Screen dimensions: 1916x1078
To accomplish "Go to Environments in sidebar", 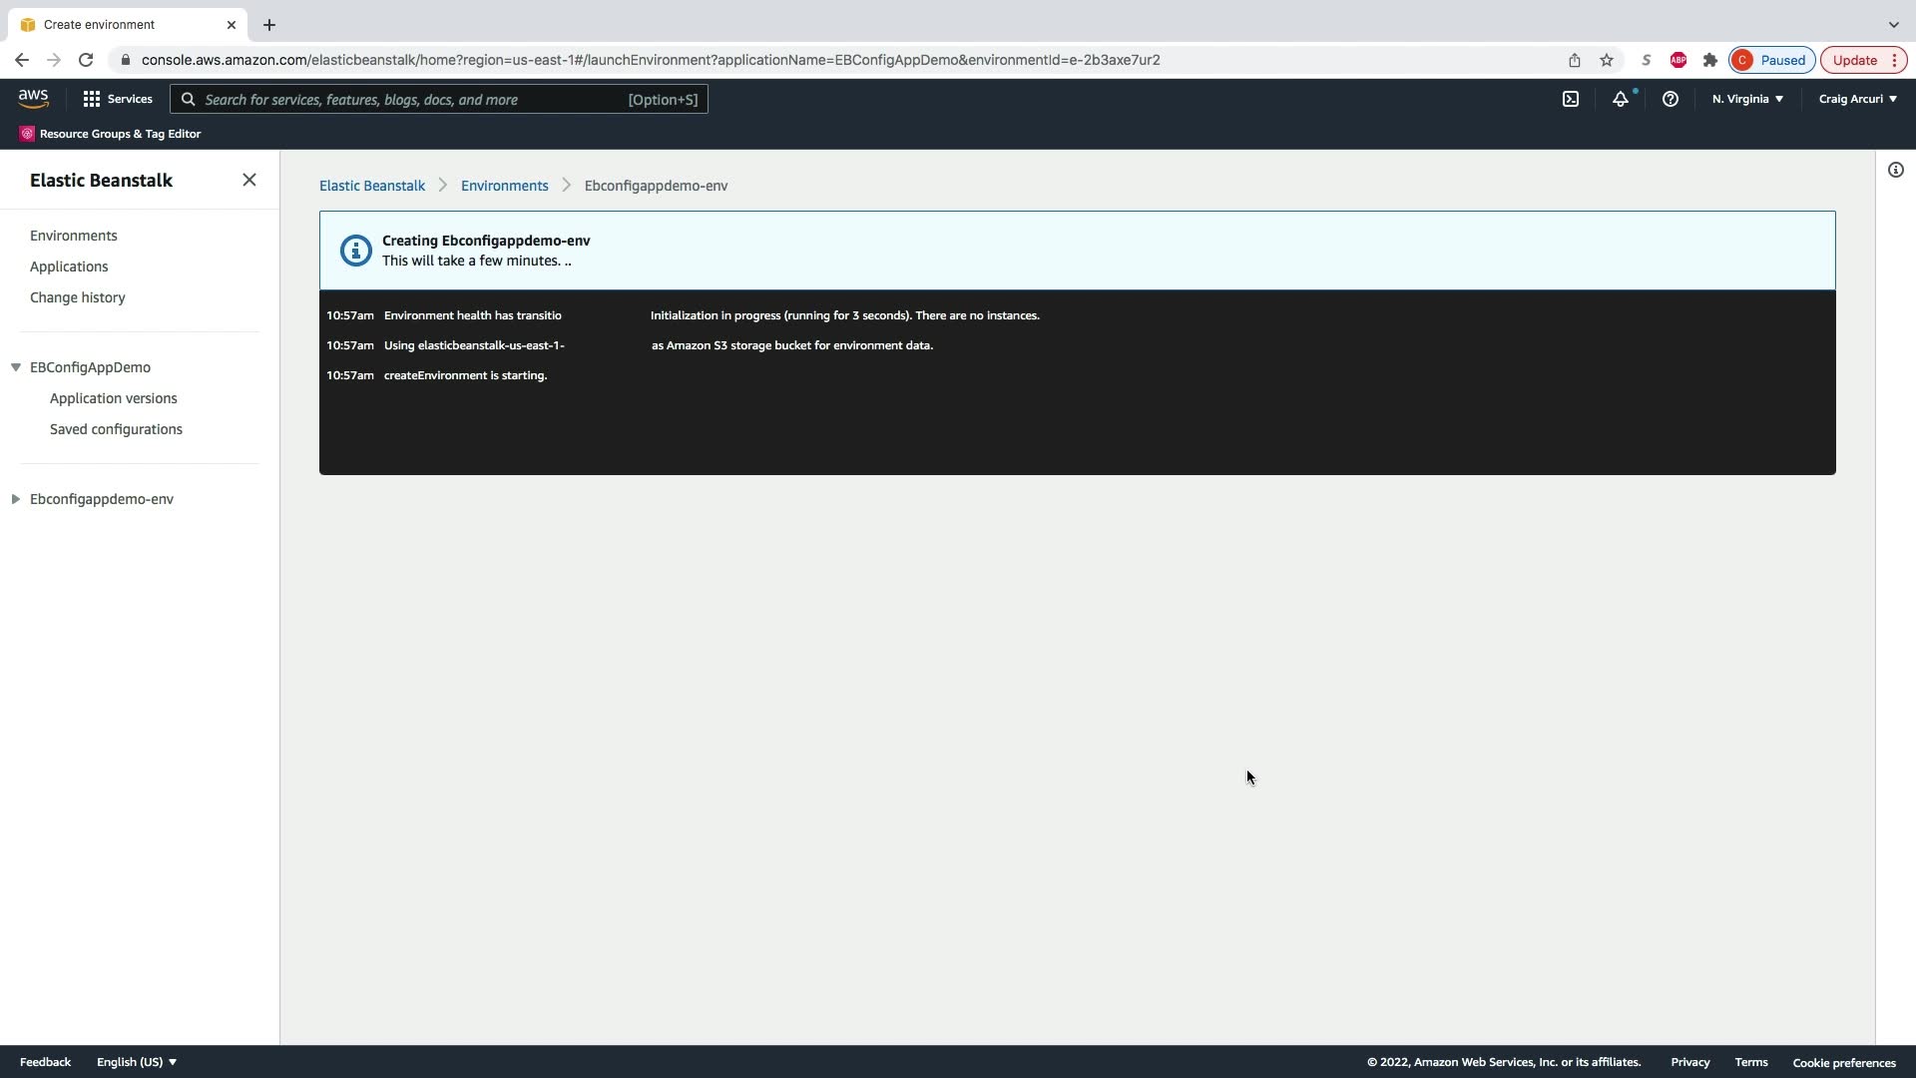I will (x=74, y=236).
